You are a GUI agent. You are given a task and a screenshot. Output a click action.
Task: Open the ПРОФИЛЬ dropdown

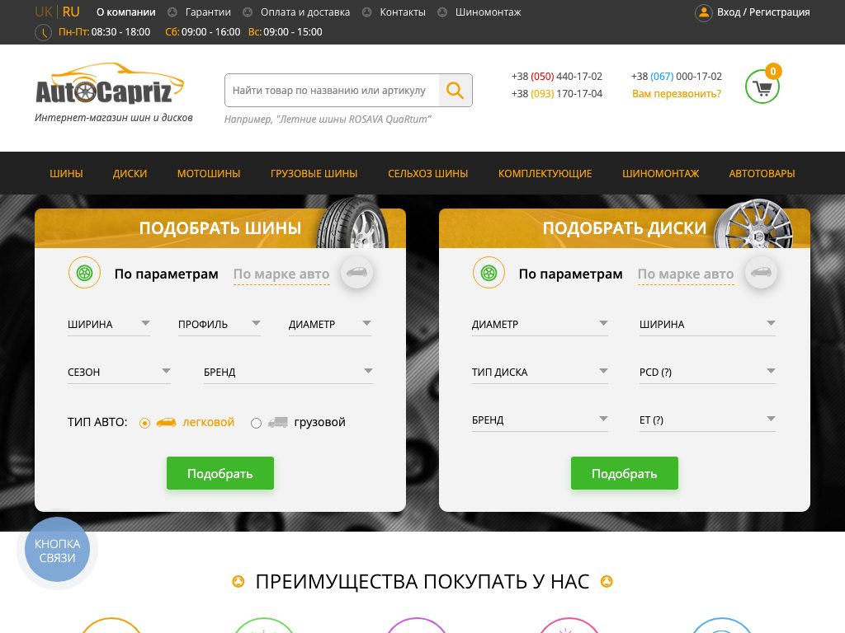pyautogui.click(x=220, y=325)
